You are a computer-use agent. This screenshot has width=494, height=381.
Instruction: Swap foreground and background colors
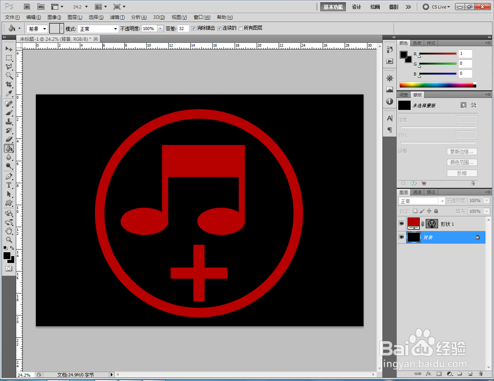pos(12,248)
